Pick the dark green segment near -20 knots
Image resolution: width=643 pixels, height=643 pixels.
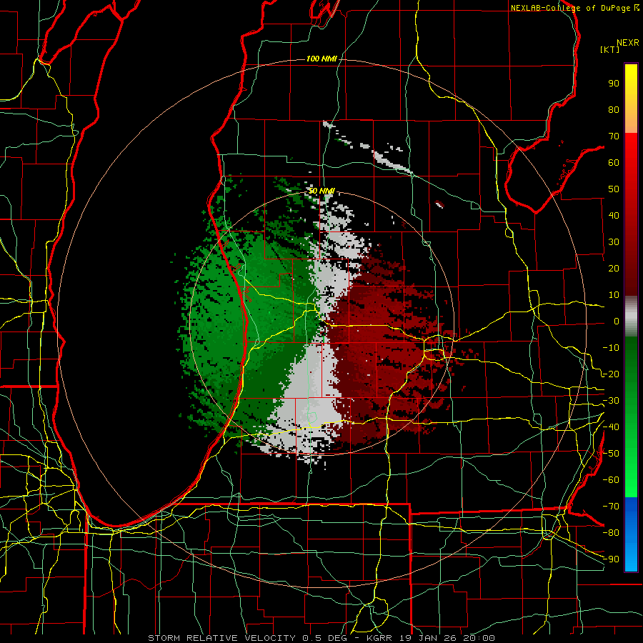(631, 365)
